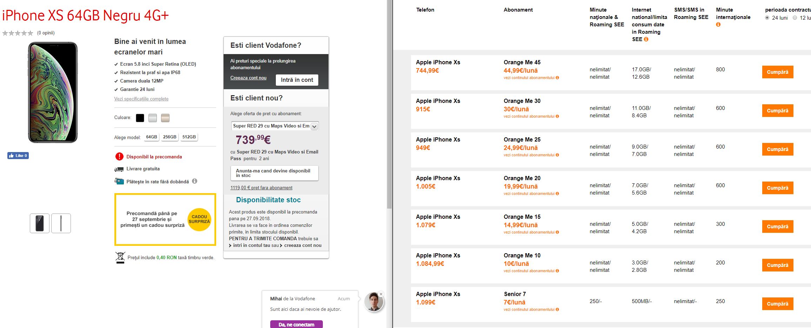Screen dimensions: 811x328
Task: Click the red precomanda alert icon
Action: [119, 157]
